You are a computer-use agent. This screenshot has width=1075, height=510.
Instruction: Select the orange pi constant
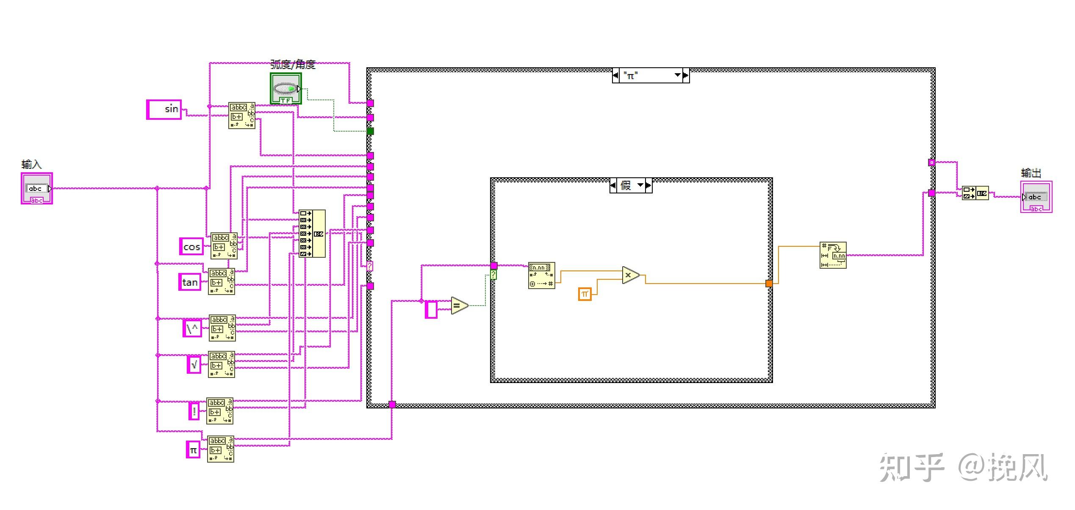tap(585, 294)
